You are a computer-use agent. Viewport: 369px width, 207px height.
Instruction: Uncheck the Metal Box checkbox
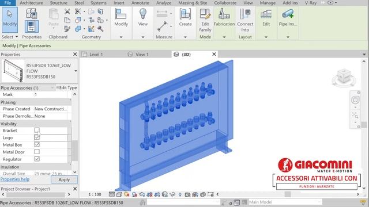[x=37, y=144]
